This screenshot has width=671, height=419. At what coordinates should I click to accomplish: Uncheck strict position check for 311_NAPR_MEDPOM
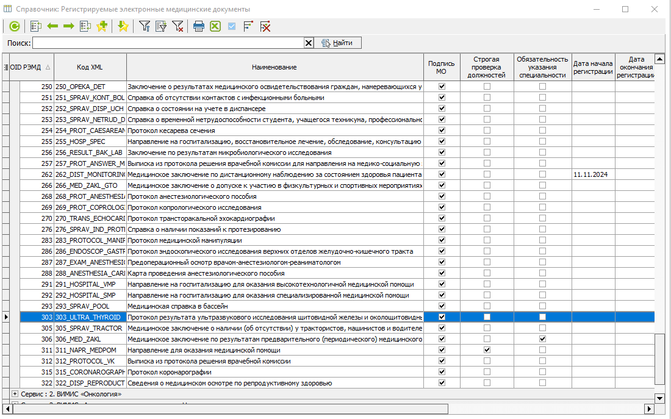(487, 350)
